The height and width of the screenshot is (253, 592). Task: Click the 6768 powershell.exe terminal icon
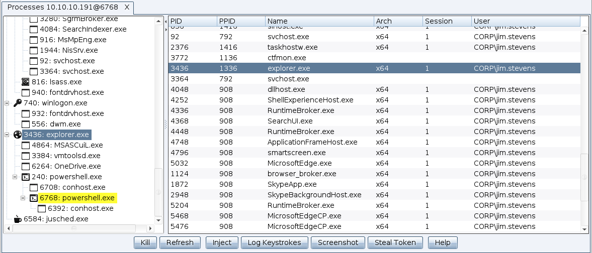[34, 198]
